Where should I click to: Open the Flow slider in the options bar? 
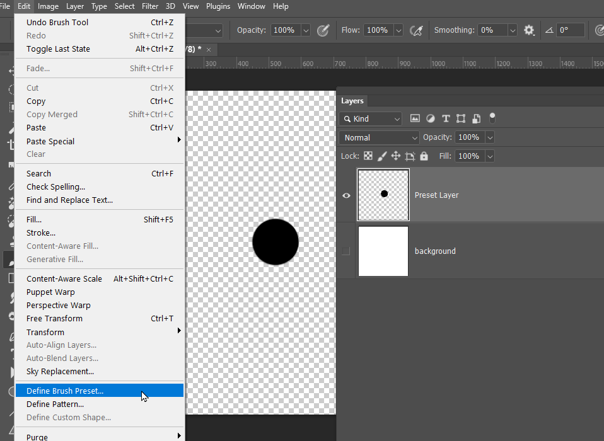click(x=398, y=30)
